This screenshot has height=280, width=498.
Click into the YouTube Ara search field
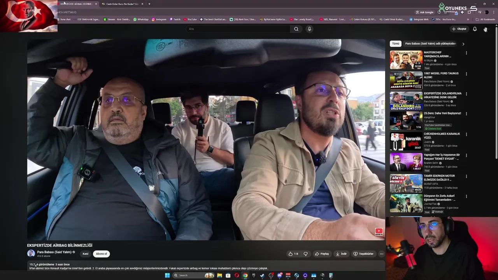click(238, 29)
